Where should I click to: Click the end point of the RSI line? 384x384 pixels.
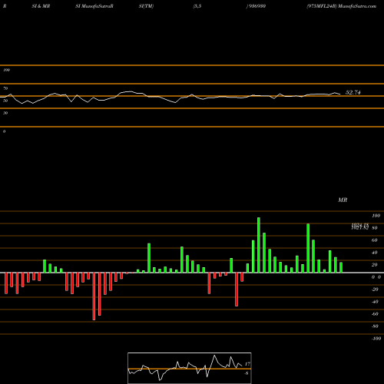(x=340, y=94)
